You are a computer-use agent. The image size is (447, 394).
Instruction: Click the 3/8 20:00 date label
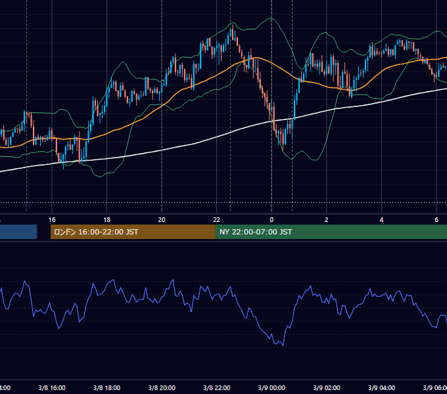coord(162,387)
